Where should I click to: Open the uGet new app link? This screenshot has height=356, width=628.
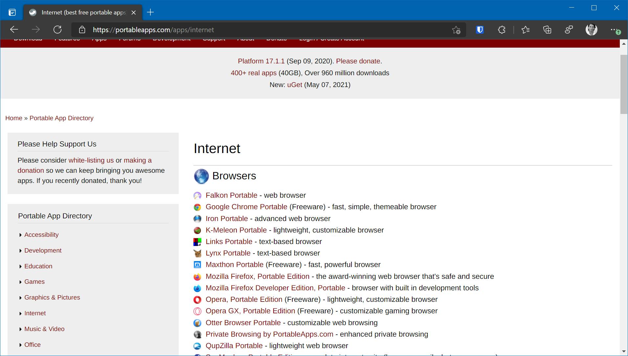pos(295,85)
